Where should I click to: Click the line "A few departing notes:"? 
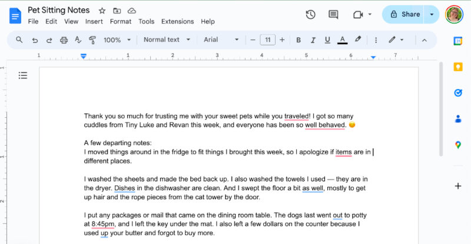[118, 143]
